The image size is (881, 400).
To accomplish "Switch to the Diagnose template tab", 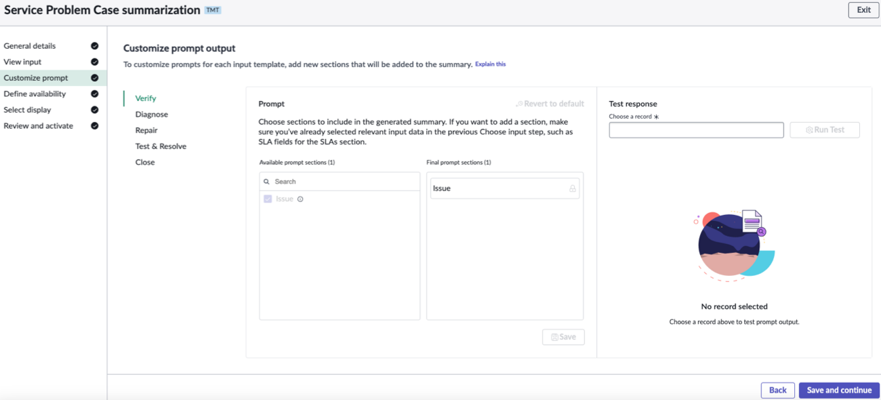I will pyautogui.click(x=152, y=115).
